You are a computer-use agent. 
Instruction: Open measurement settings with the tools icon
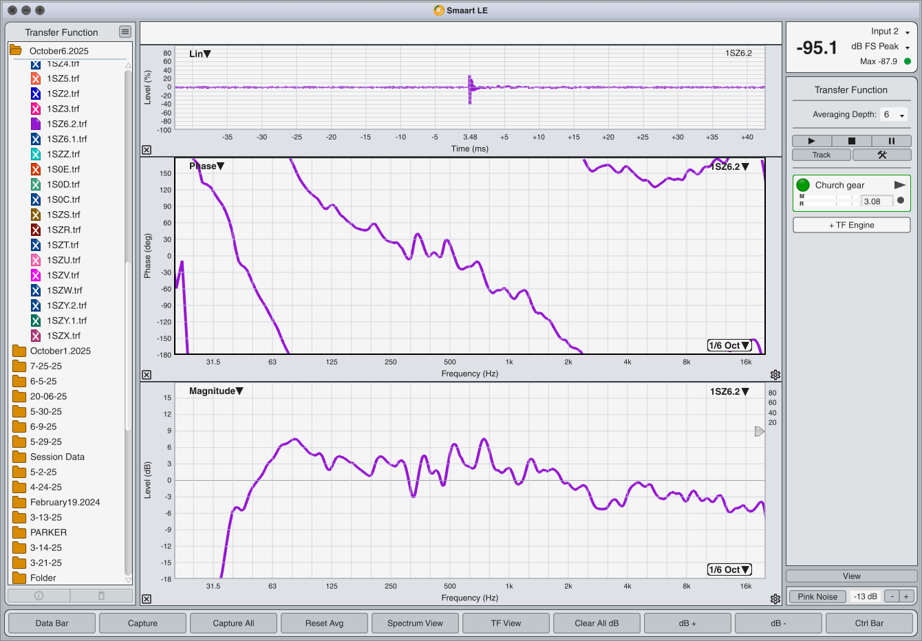[881, 155]
